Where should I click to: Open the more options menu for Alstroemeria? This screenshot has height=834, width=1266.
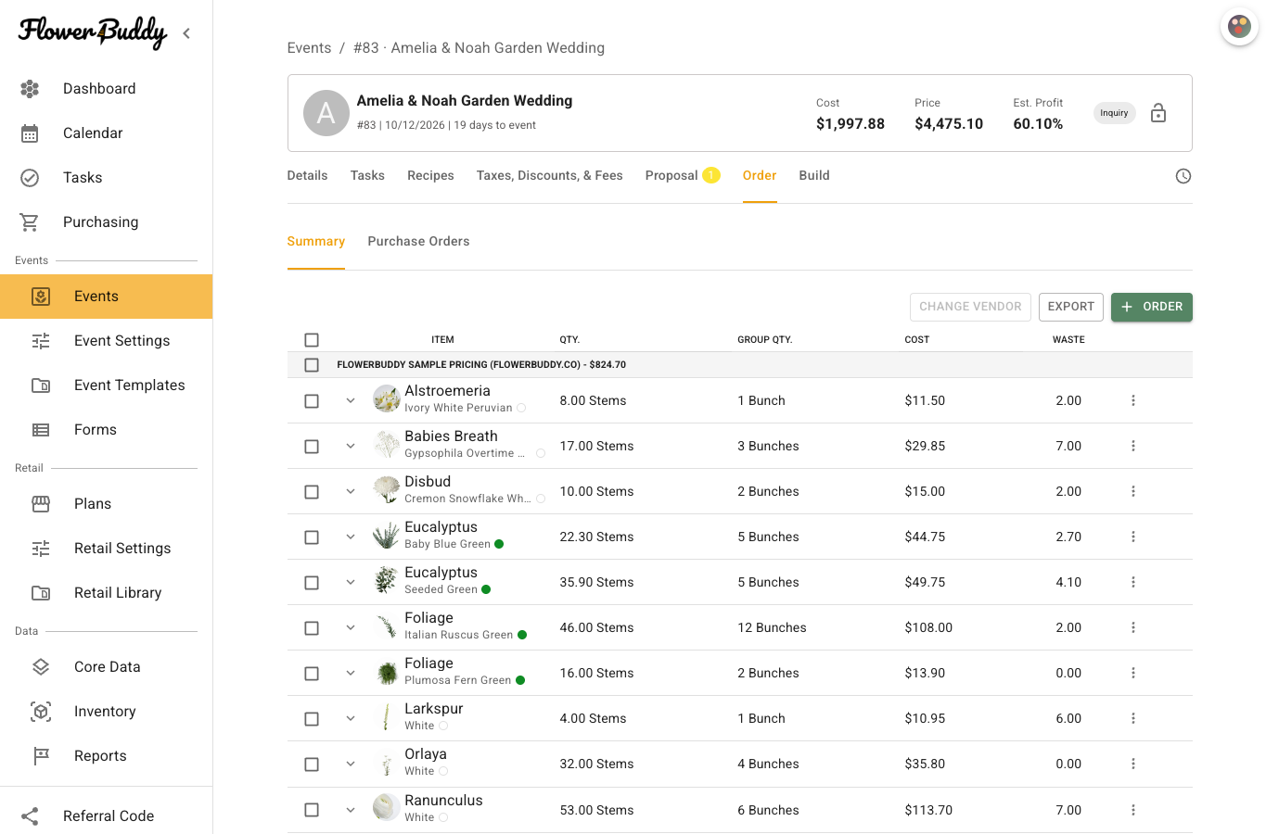point(1133,400)
